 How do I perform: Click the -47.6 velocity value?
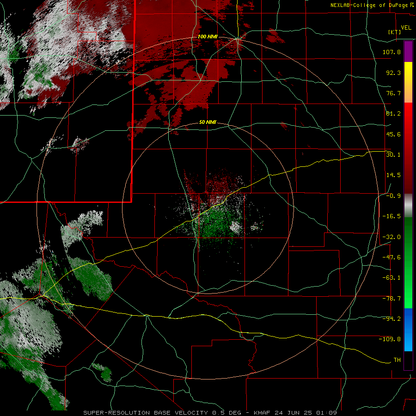pos(392,257)
